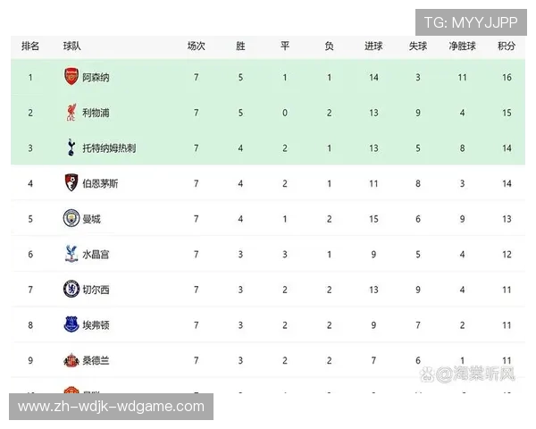Image resolution: width=536 pixels, height=429 pixels.
Task: Click the Everton club crest icon
Action: 71,324
